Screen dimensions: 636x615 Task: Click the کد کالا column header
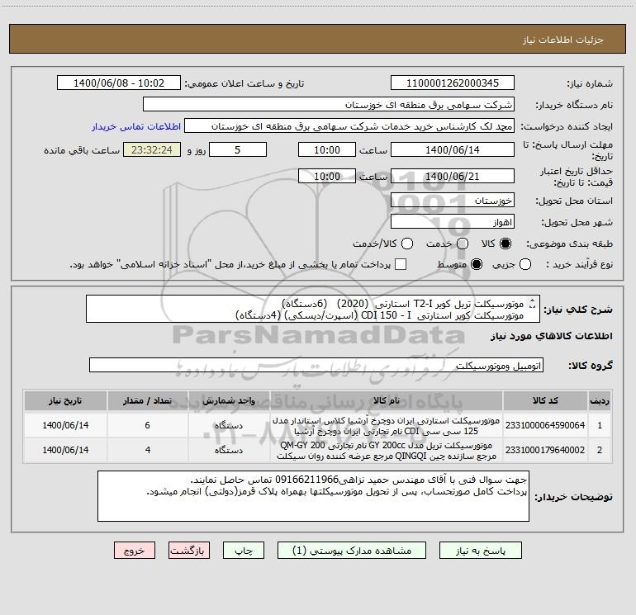545,401
